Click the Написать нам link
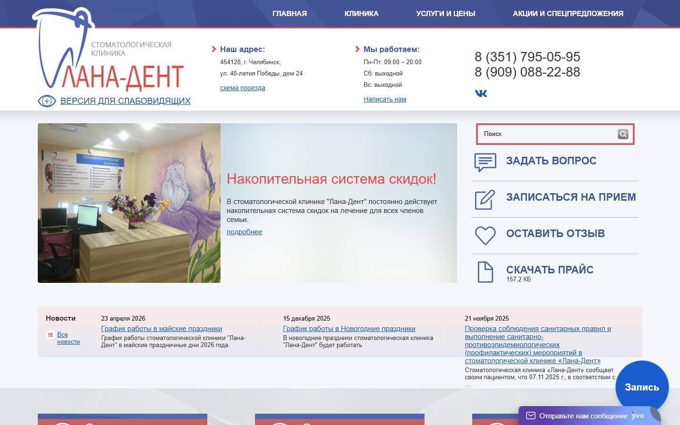This screenshot has height=425, width=680. (x=385, y=99)
